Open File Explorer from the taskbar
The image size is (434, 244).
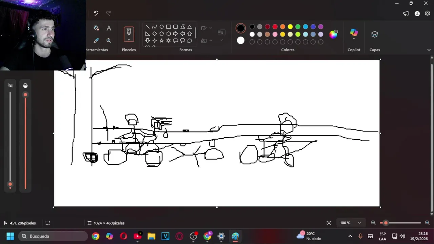[151, 236]
